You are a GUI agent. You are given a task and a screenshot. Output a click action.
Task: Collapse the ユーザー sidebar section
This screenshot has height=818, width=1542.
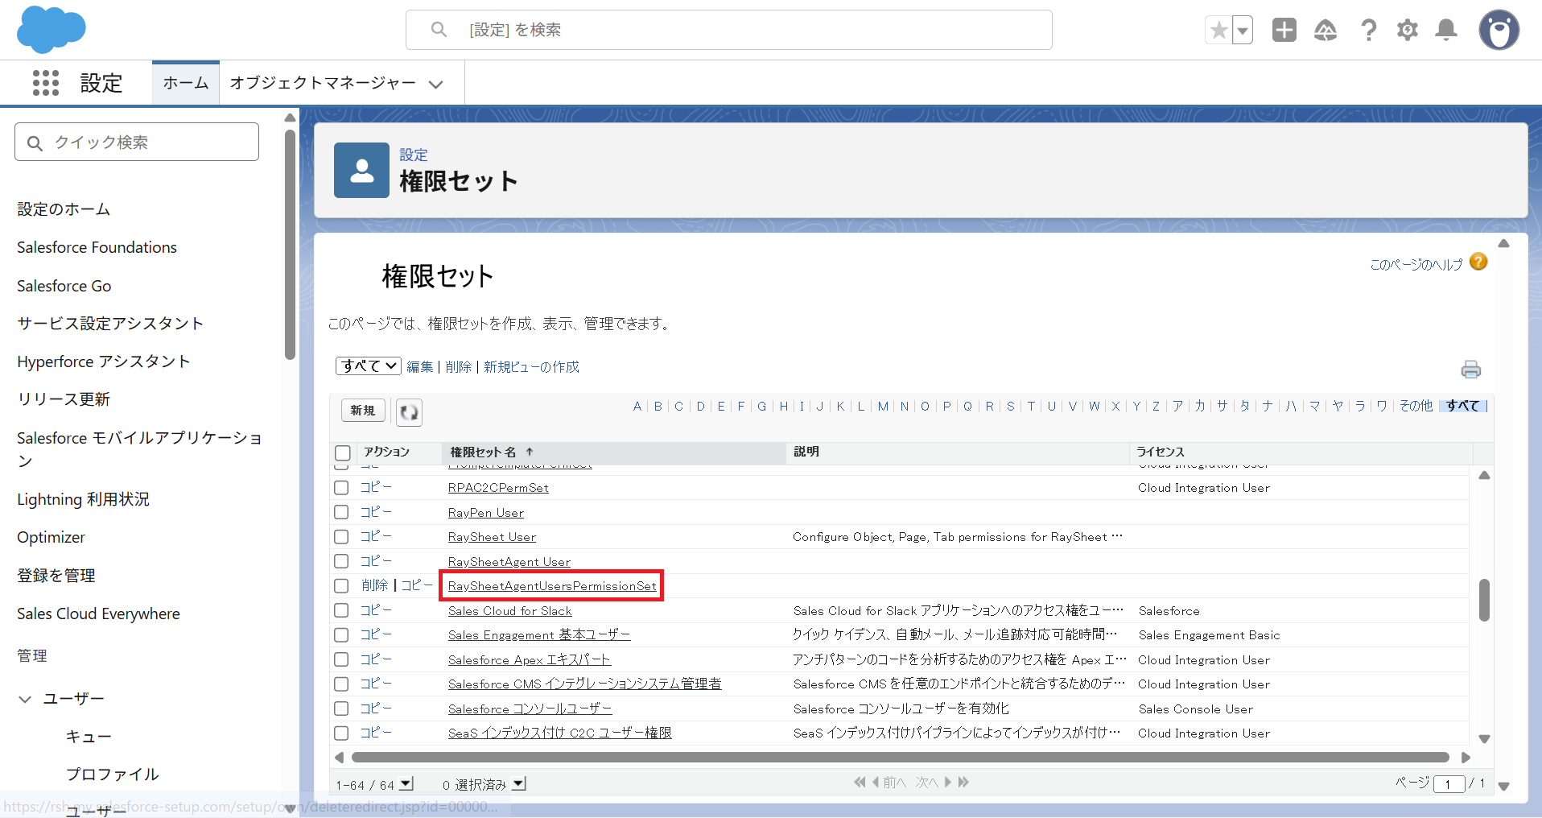click(x=25, y=699)
